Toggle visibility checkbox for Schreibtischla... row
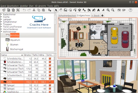Image resolution: width=138 pixels, height=93 pixels. click(x=50, y=59)
